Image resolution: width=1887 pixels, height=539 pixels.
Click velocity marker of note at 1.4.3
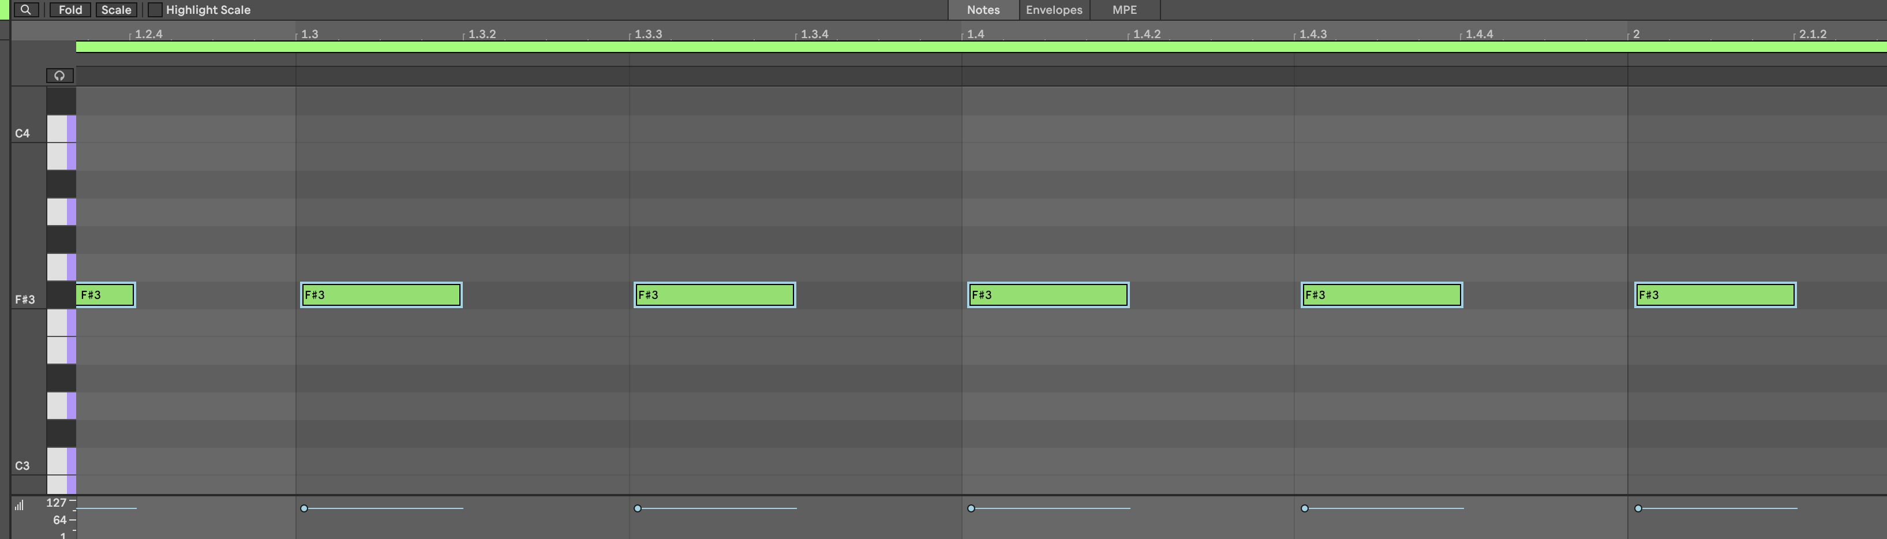(x=1304, y=508)
